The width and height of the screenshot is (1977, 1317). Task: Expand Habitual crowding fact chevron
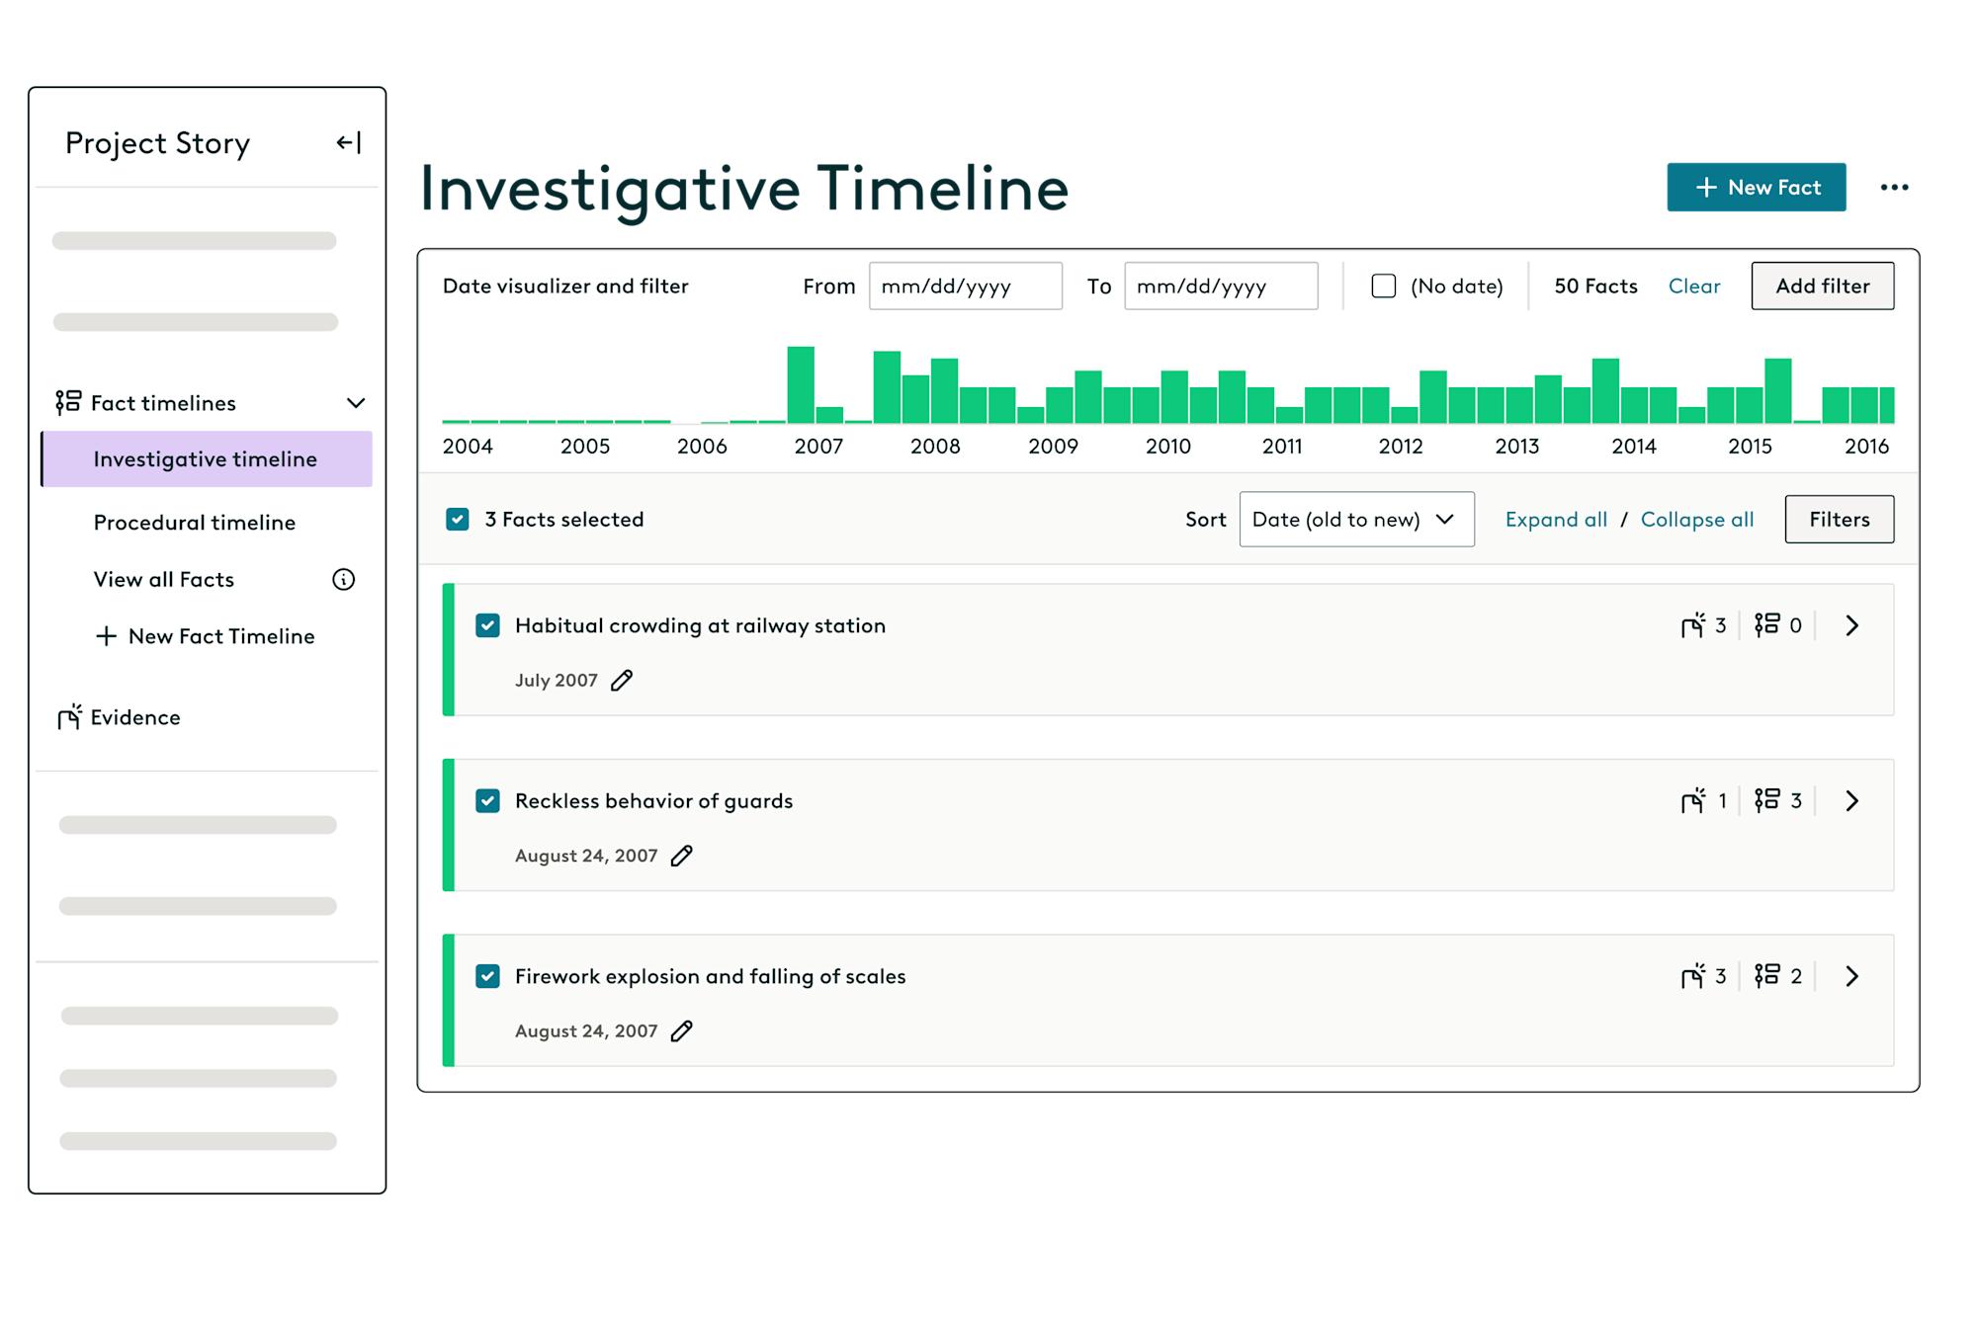(1852, 625)
